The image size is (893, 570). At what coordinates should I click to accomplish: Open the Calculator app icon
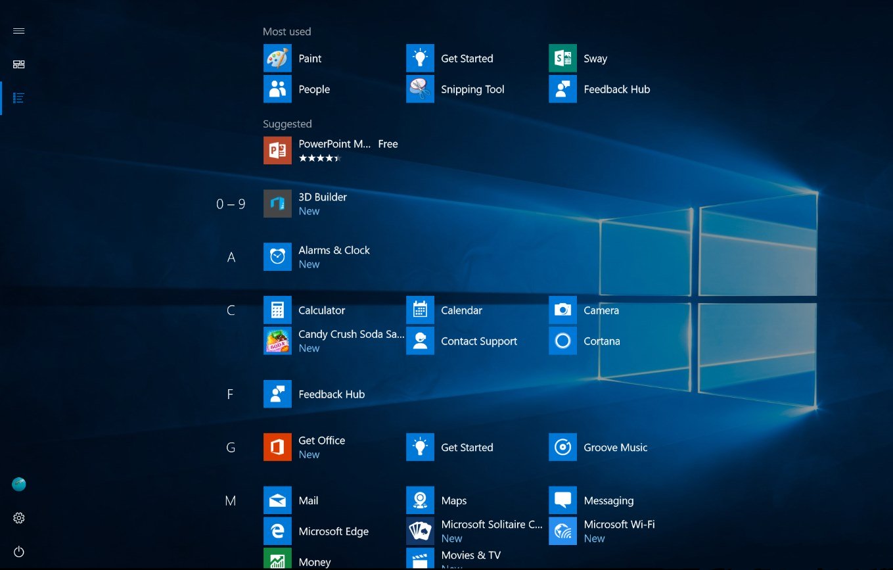click(277, 310)
